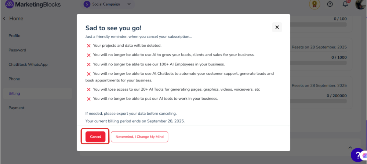
Task: Open the purple help chat widget
Action: [x=359, y=155]
